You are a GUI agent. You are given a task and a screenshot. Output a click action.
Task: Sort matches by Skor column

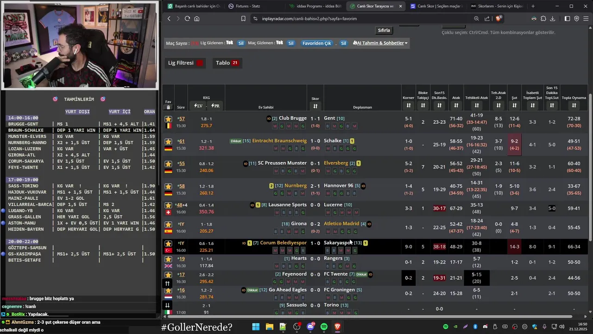[315, 106]
